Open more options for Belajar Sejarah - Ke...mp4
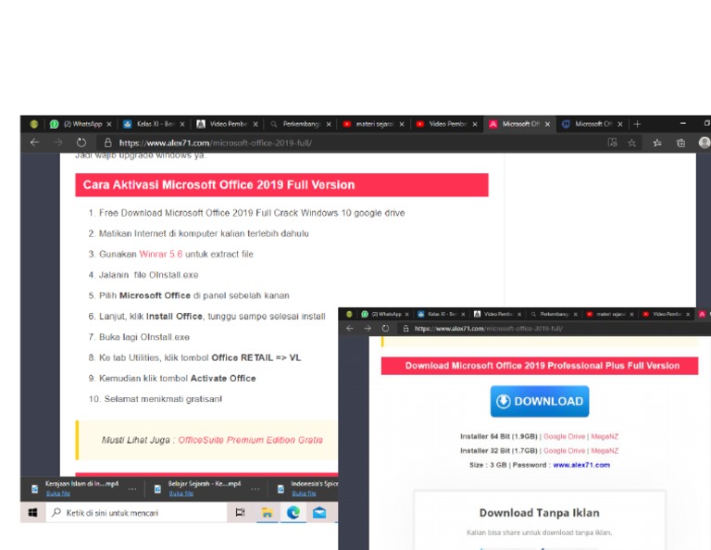The width and height of the screenshot is (711, 550). tap(256, 489)
